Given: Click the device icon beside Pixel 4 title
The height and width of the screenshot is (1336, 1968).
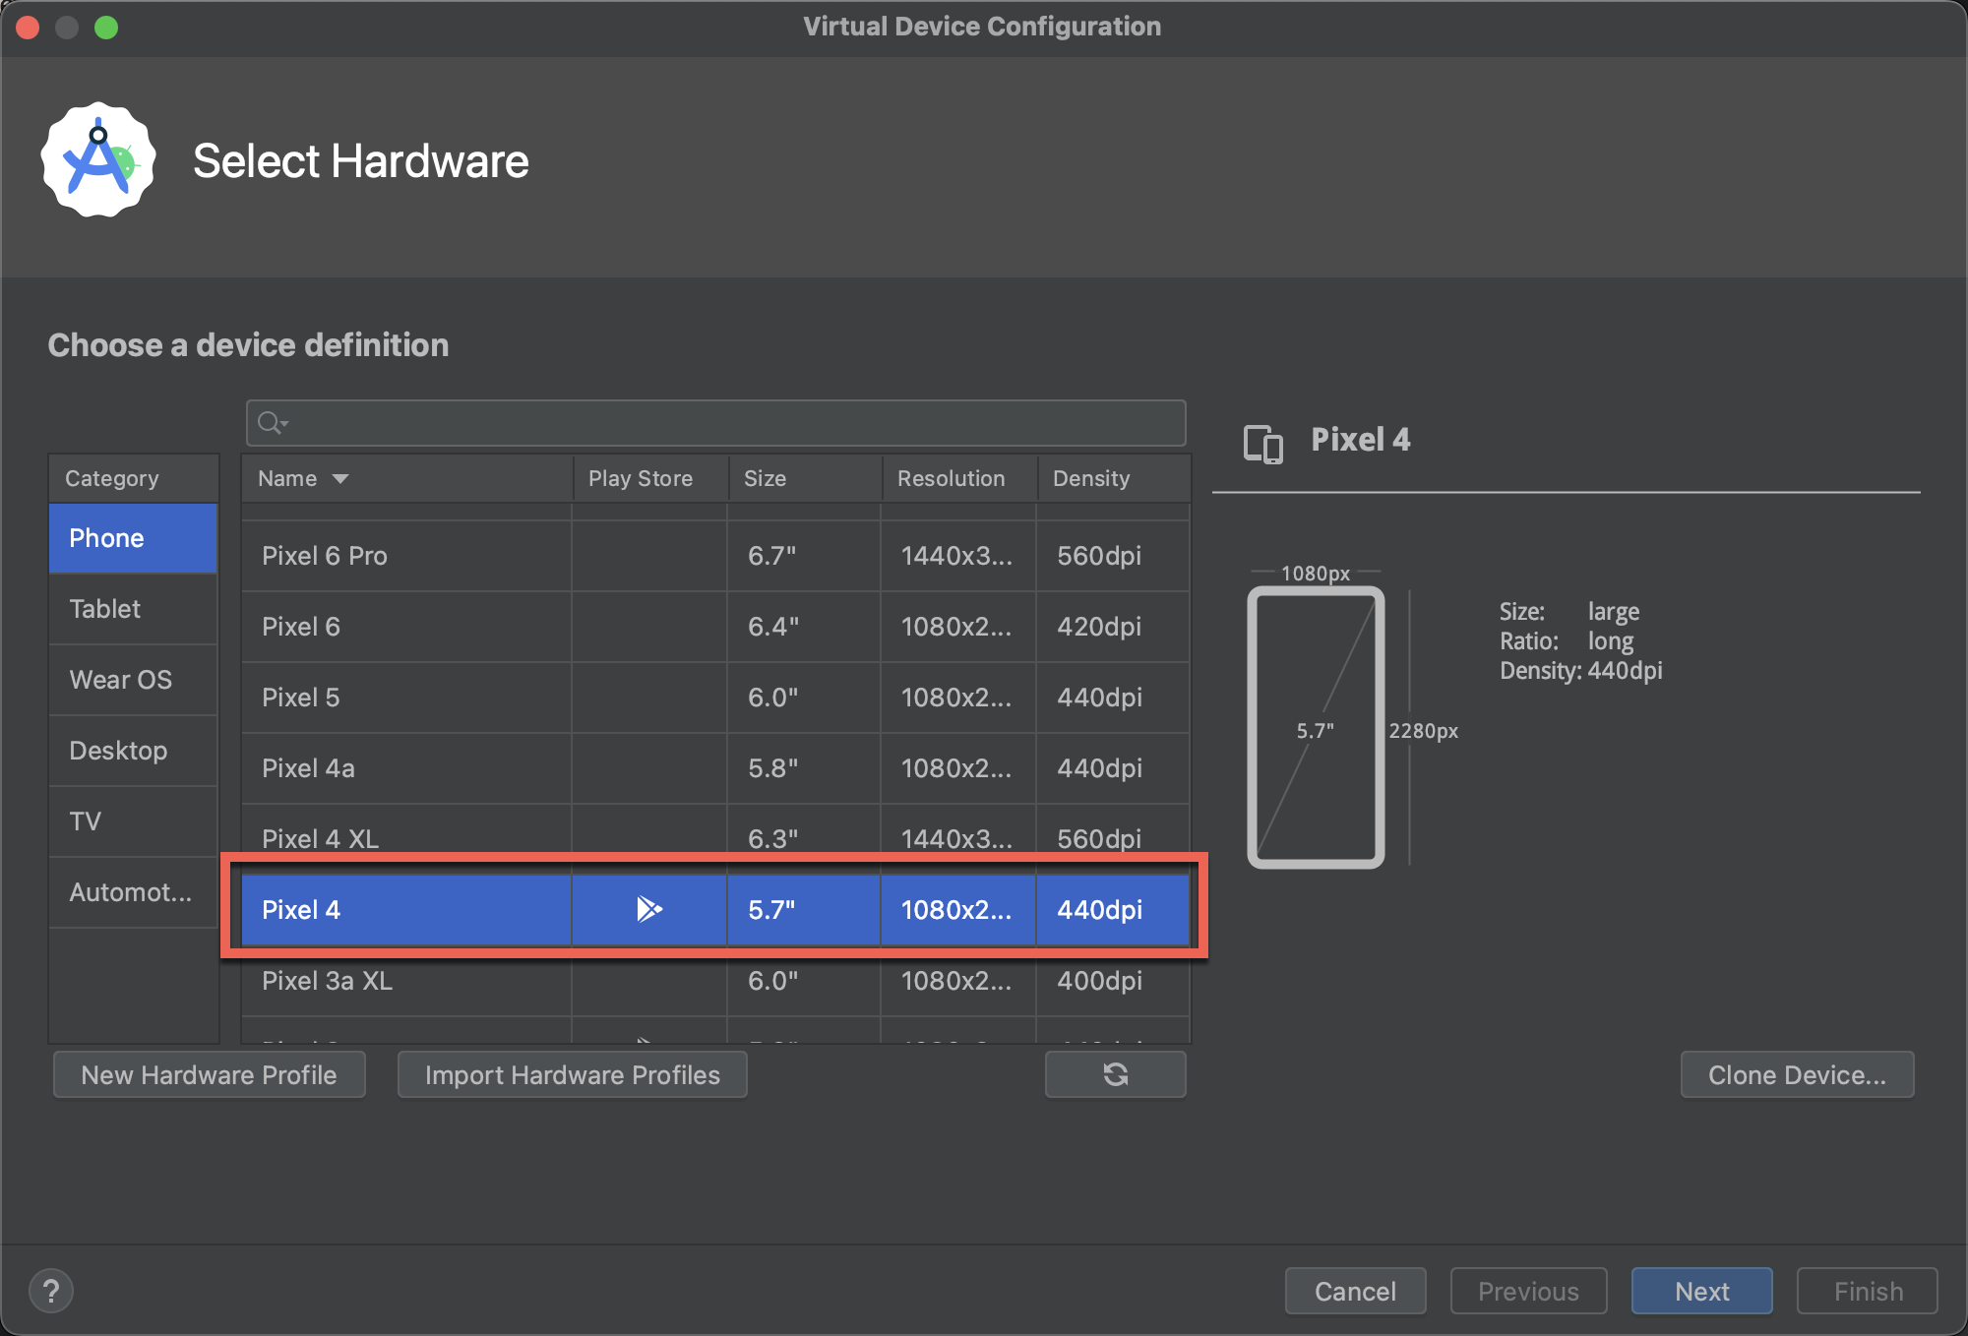Looking at the screenshot, I should pyautogui.click(x=1262, y=443).
